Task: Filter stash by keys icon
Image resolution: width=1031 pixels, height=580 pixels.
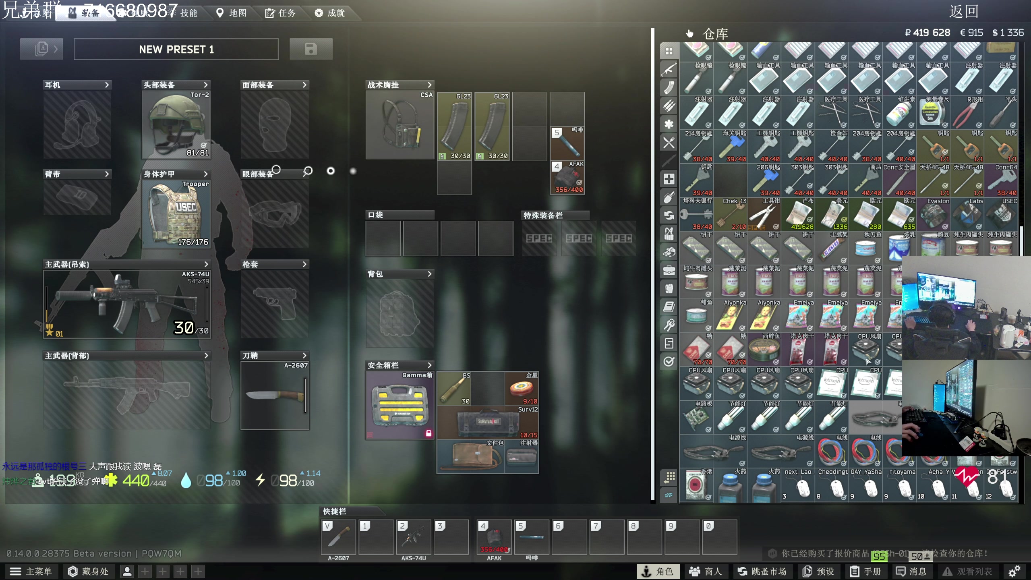Action: [x=669, y=325]
